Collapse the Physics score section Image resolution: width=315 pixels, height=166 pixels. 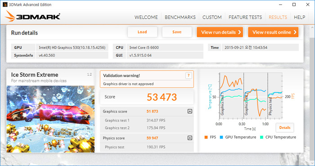[x=189, y=138]
